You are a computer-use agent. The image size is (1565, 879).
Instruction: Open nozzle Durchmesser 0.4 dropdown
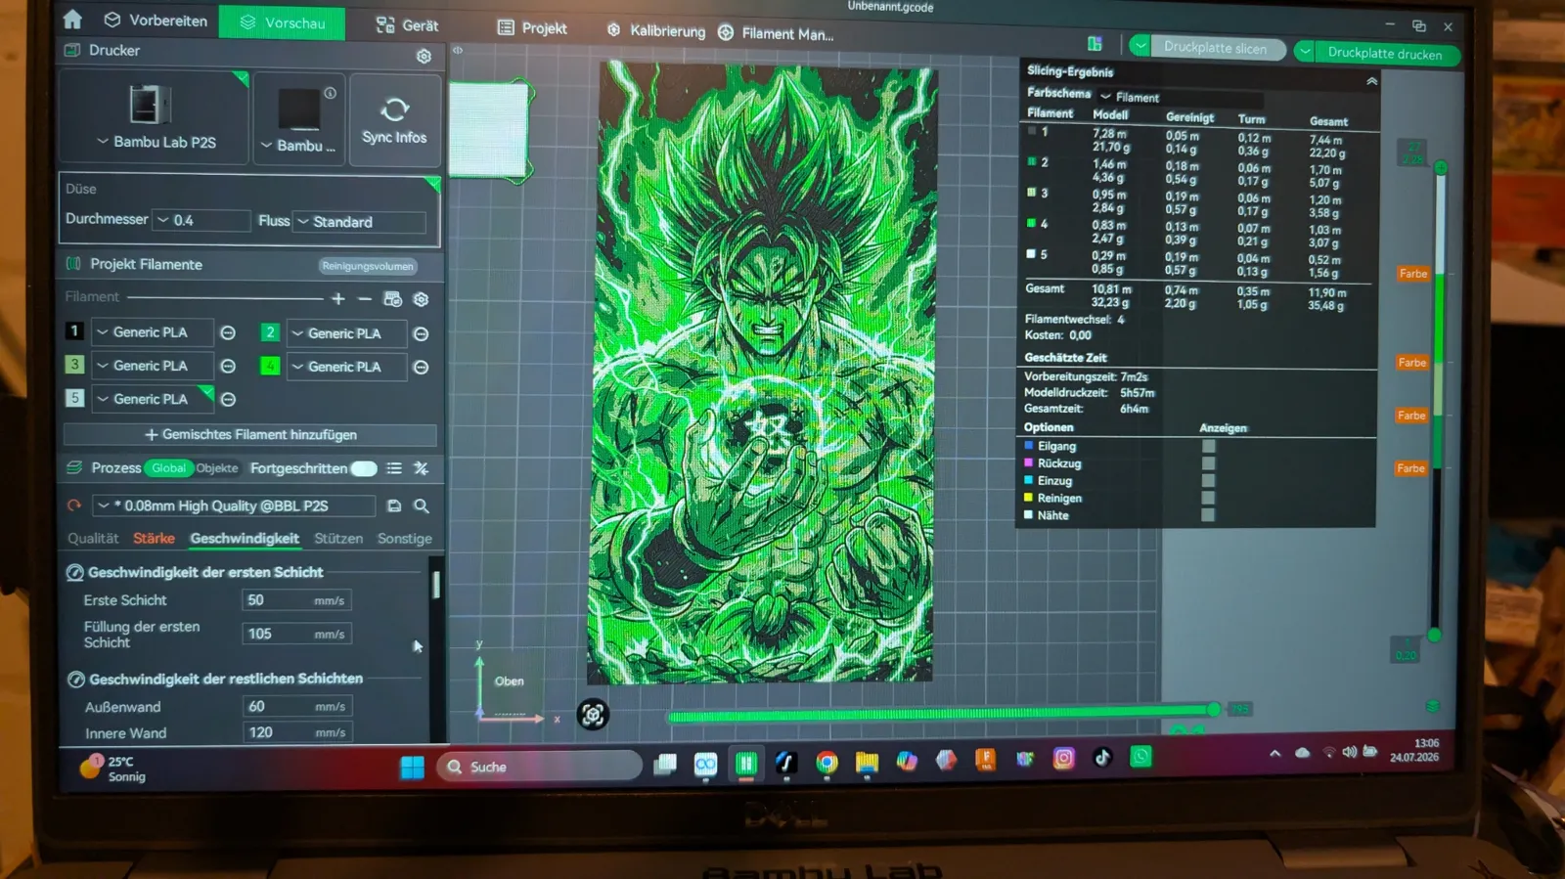[201, 220]
